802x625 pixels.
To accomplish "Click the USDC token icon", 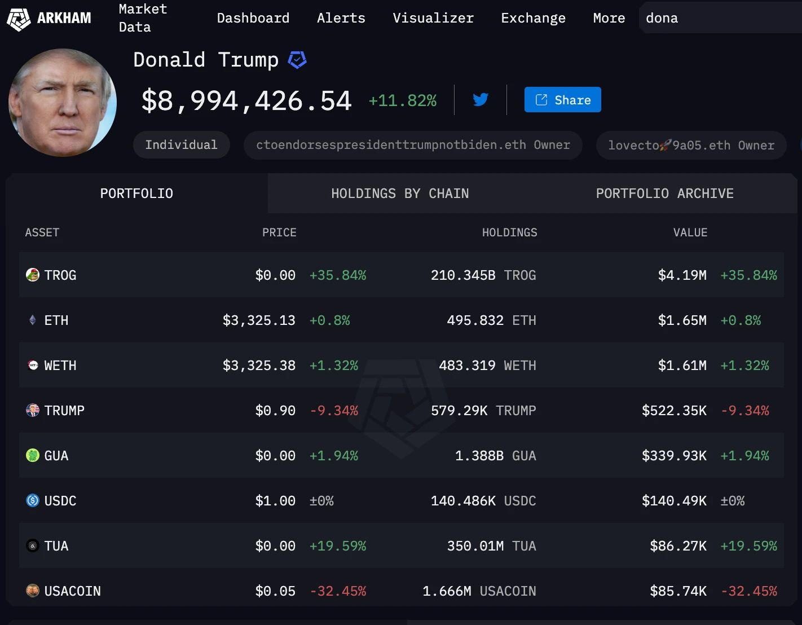I will pos(32,500).
